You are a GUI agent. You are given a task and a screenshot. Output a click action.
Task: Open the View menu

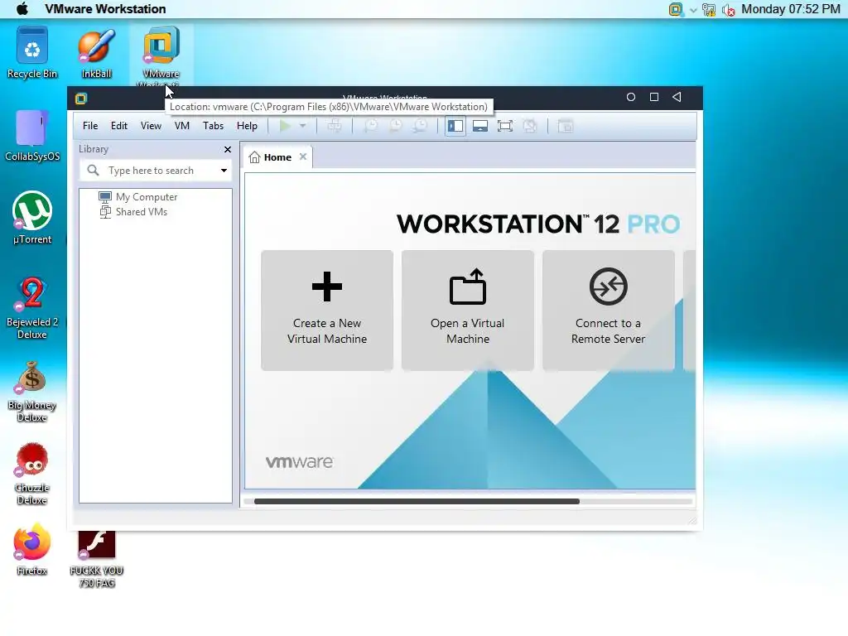pyautogui.click(x=151, y=126)
